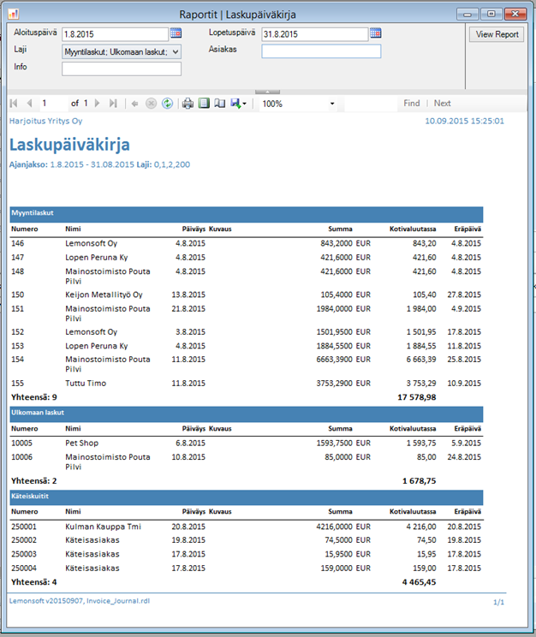Image resolution: width=536 pixels, height=637 pixels.
Task: Click the current page number box
Action: pos(53,104)
